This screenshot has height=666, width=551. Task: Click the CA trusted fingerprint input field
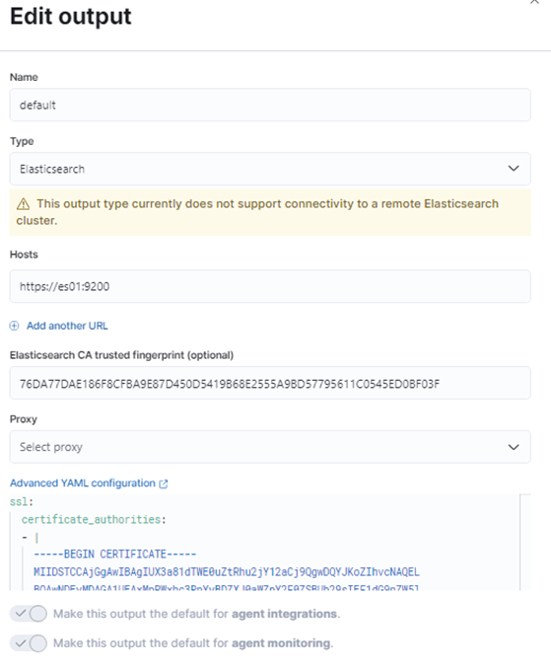pyautogui.click(x=270, y=383)
